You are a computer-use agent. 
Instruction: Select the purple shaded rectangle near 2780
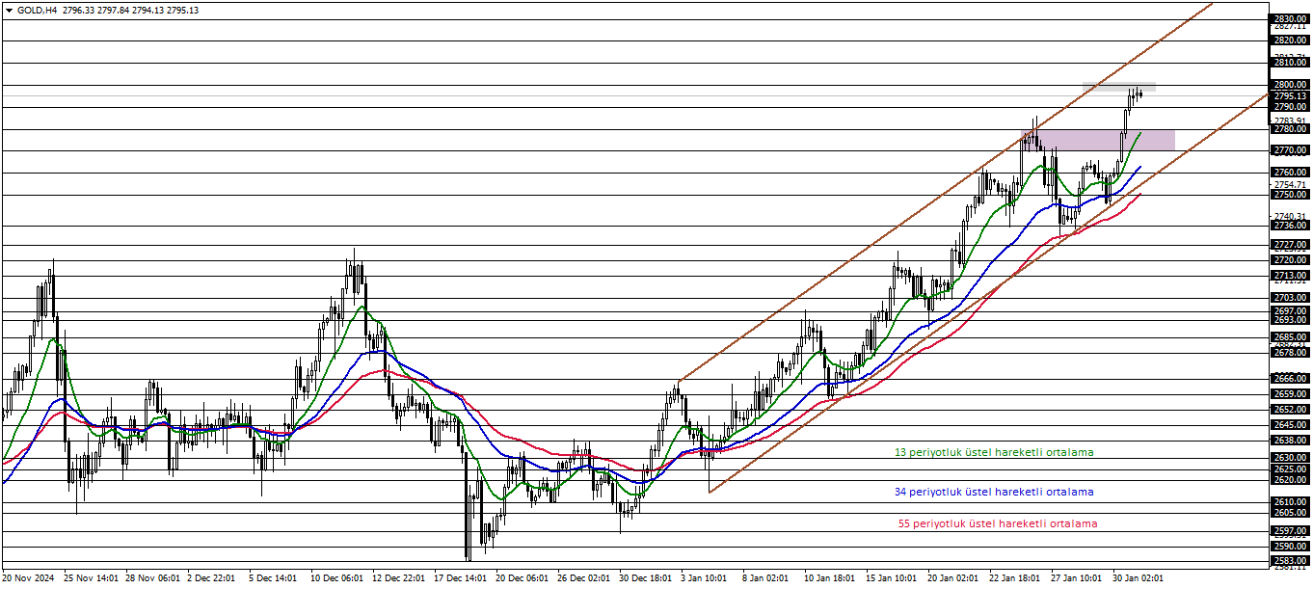[x=1098, y=140]
